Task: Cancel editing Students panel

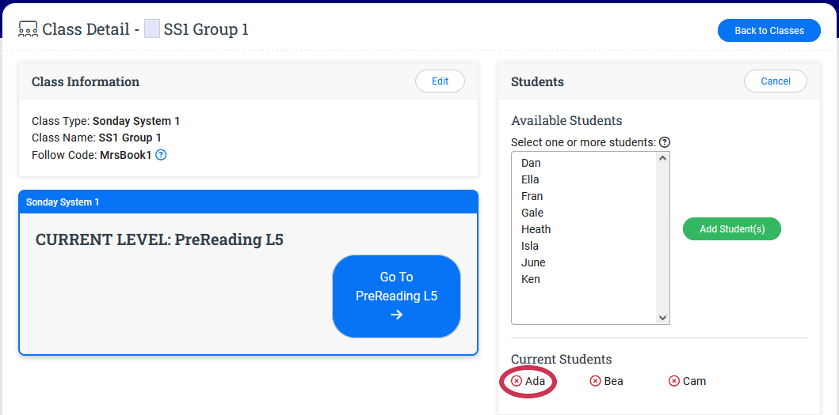Action: point(775,81)
